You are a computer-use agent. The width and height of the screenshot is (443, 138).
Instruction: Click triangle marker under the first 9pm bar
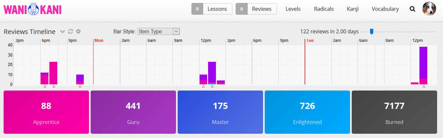click(x=80, y=86)
